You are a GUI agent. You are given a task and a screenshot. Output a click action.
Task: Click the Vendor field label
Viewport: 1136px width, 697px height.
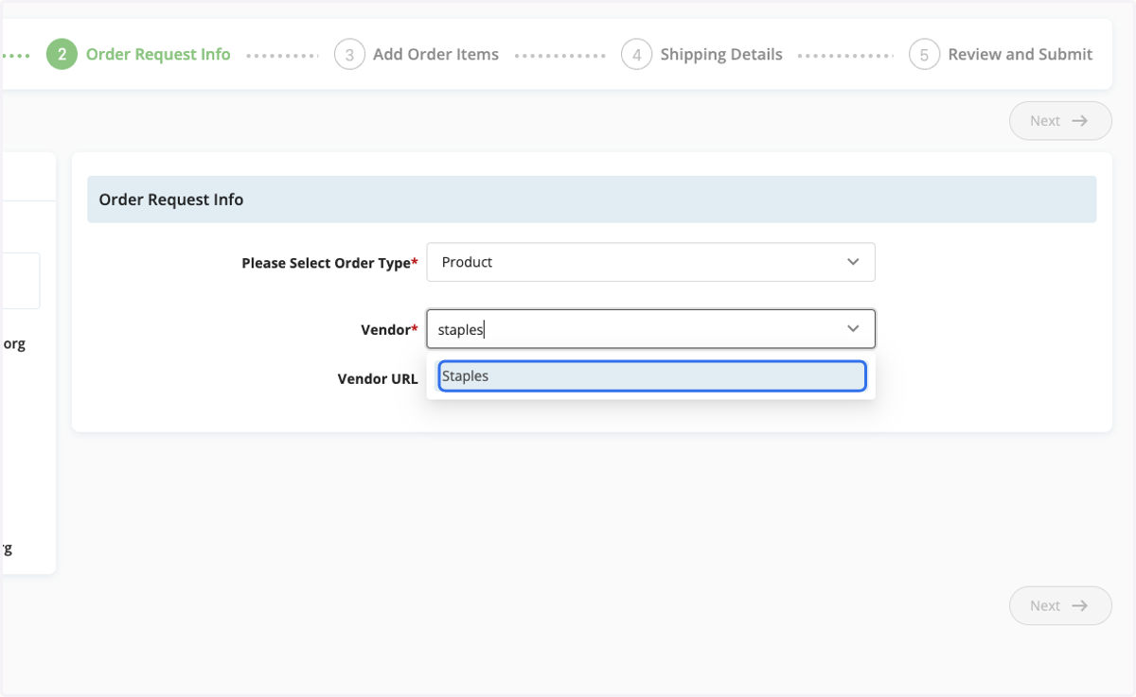pyautogui.click(x=389, y=330)
